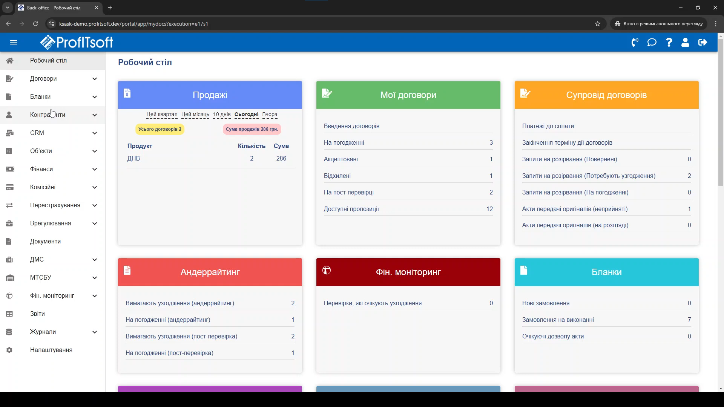Click the Продажі card header
Screen dimensions: 724x407
pyautogui.click(x=210, y=95)
